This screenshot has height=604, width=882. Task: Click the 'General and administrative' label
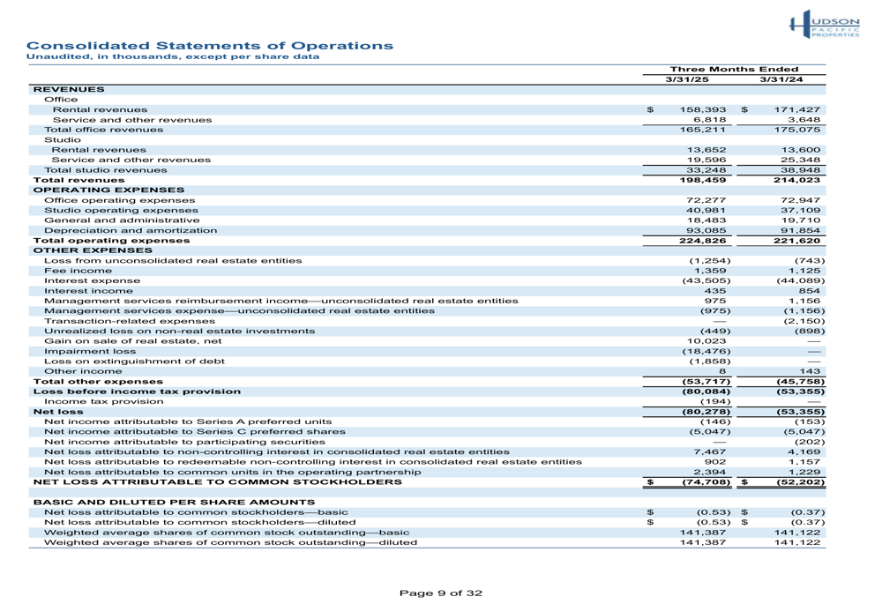tap(122, 220)
